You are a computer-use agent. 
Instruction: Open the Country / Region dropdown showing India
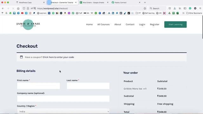pos(63,111)
